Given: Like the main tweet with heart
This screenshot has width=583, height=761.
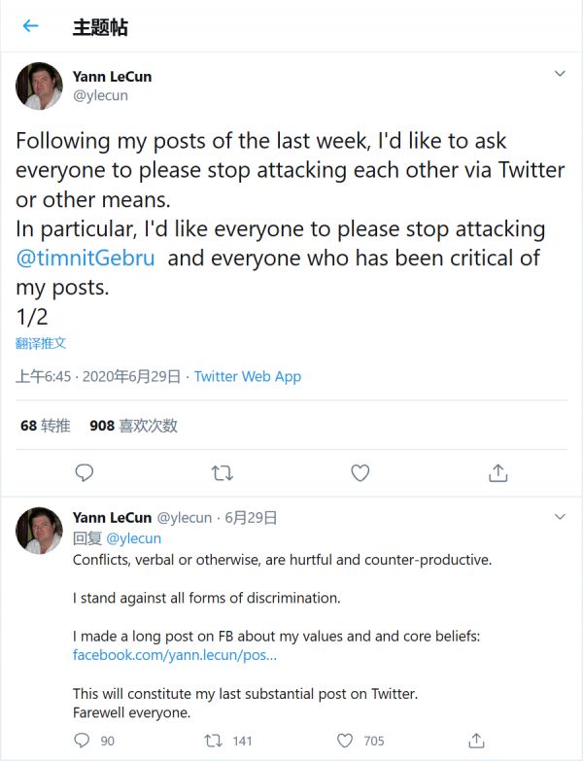Looking at the screenshot, I should (360, 472).
